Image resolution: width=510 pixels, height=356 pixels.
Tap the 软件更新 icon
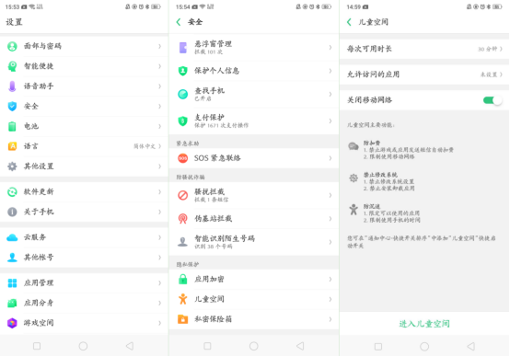pos(12,192)
